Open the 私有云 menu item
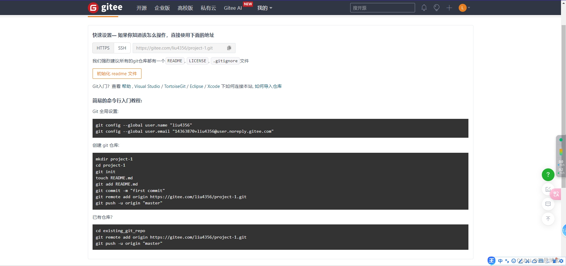Image resolution: width=566 pixels, height=266 pixels. point(208,8)
